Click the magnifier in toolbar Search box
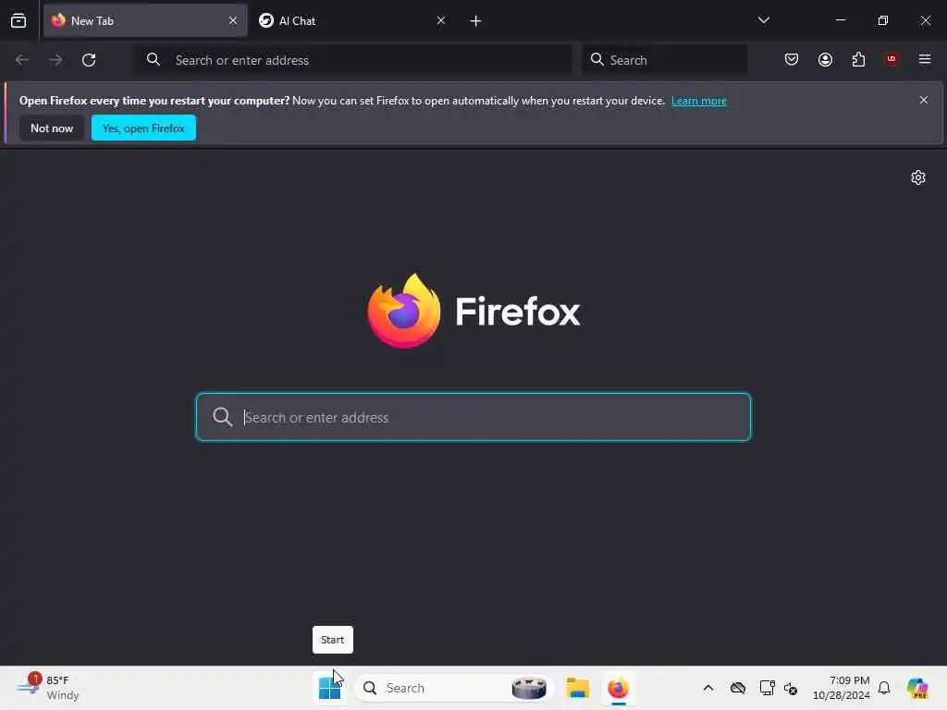The width and height of the screenshot is (947, 710). [596, 59]
